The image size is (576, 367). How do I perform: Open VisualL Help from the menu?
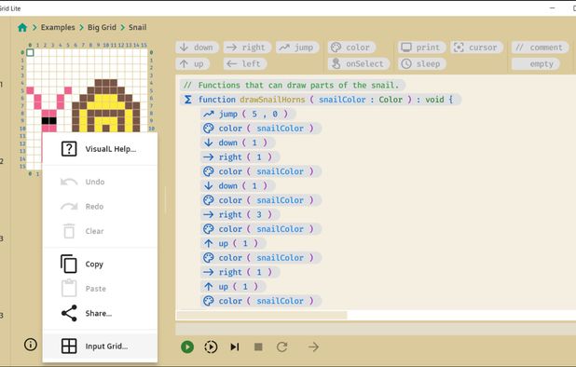point(100,149)
